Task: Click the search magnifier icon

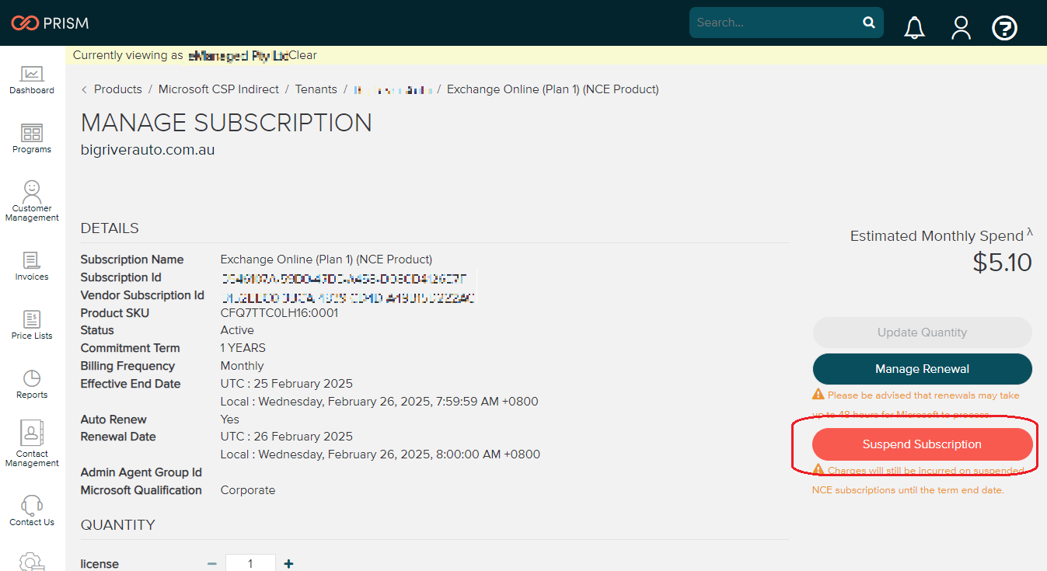Action: click(x=869, y=23)
